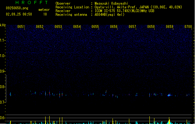This screenshot has height=124, width=195.
Task: Click the 'Receiving Location' label
Action: click(72, 7)
